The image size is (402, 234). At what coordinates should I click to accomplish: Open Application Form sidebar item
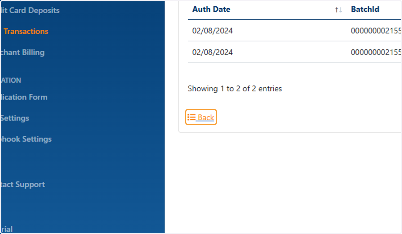23,97
